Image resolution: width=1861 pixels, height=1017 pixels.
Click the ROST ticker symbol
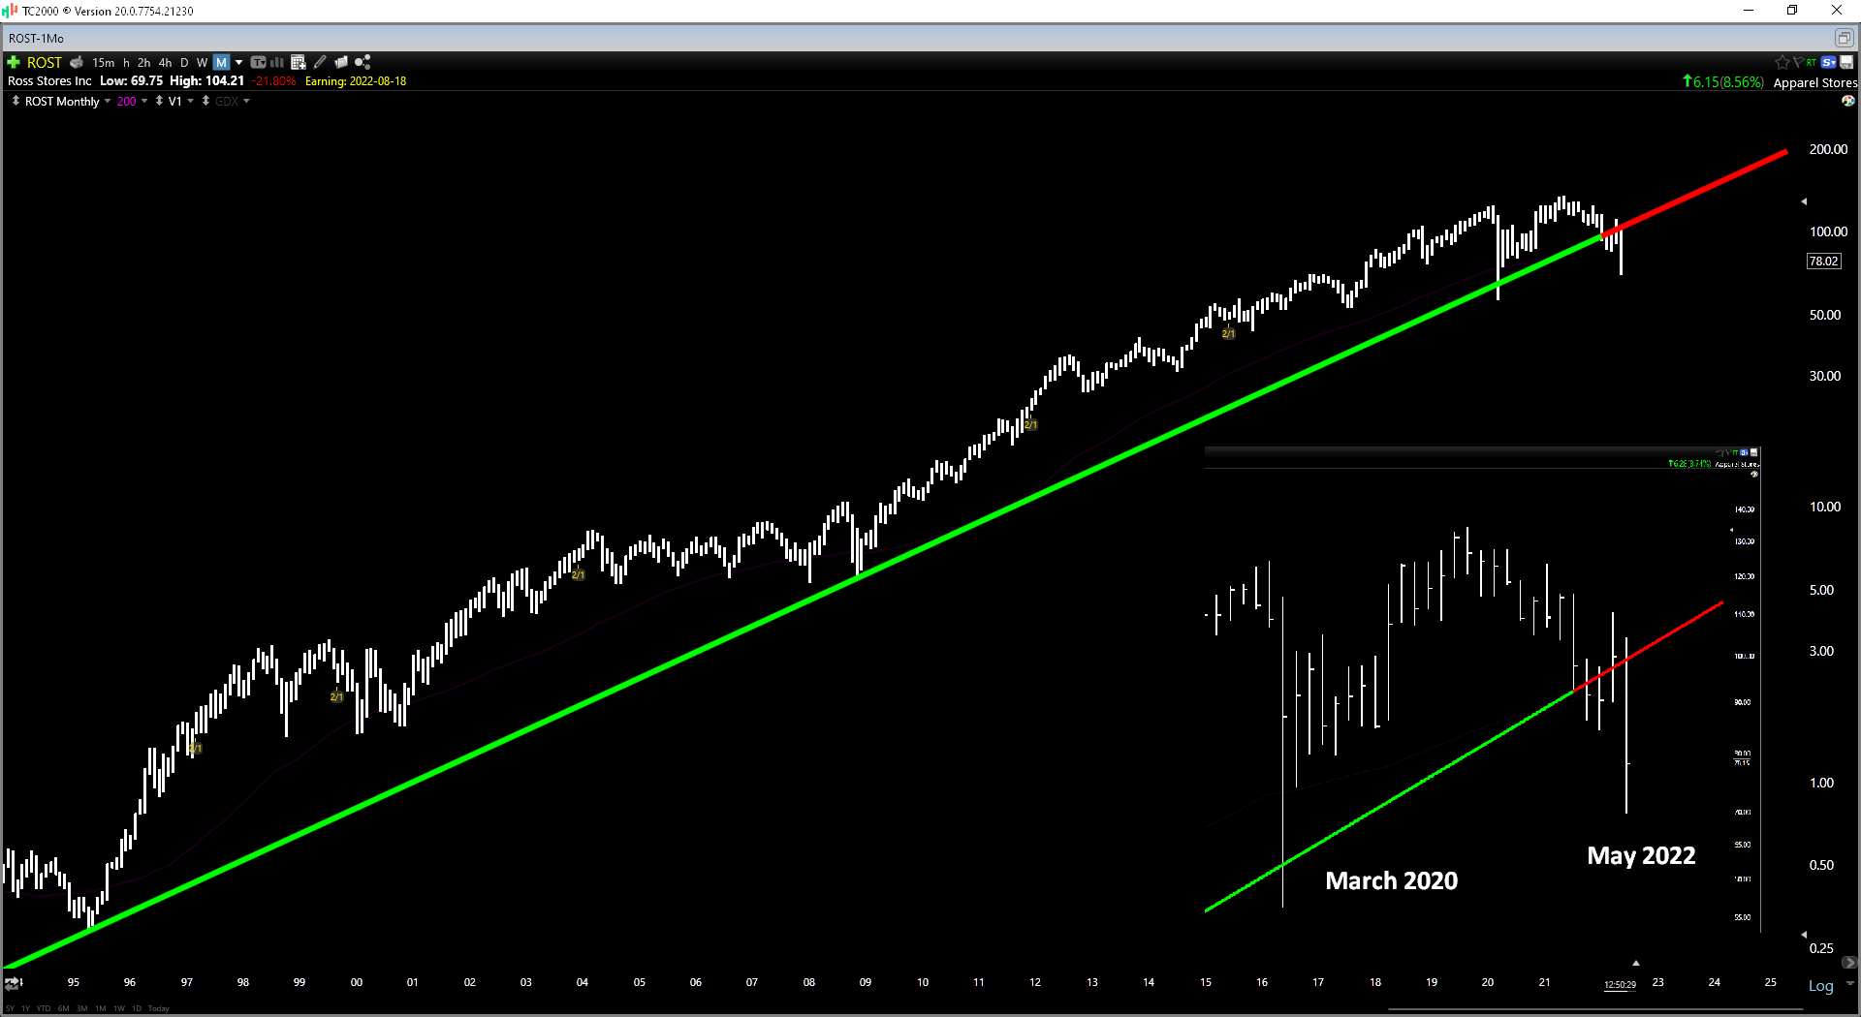45,62
